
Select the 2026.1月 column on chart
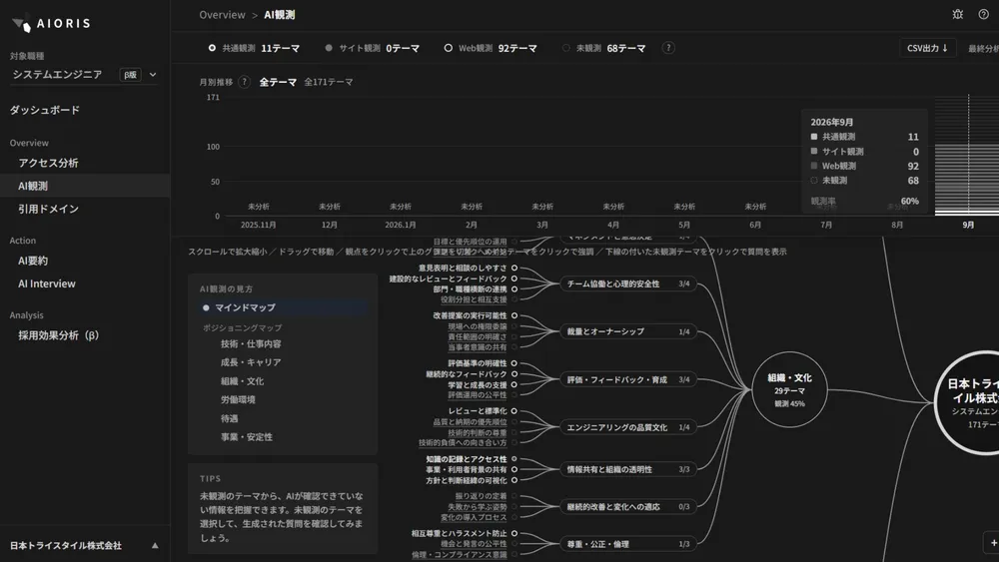(x=401, y=225)
